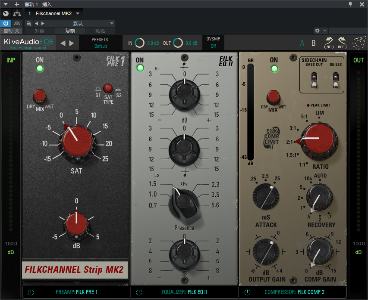Click the FILKCHANNEL Strip MK2 nameplate
Image resolution: width=368 pixels, height=300 pixels.
tap(75, 269)
